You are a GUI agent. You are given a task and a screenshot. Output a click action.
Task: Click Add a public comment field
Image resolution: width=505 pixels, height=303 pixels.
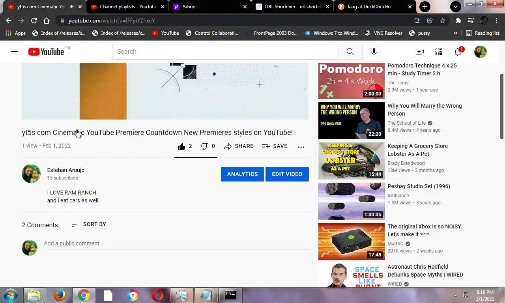point(176,243)
